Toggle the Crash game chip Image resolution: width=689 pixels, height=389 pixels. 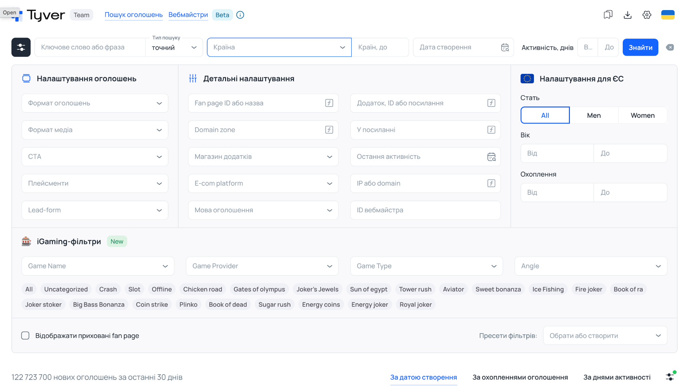[108, 289]
